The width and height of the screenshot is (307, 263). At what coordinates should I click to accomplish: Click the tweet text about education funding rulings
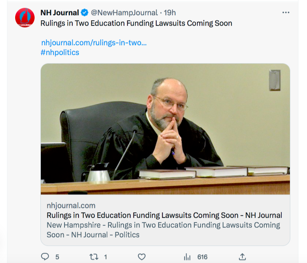click(136, 23)
